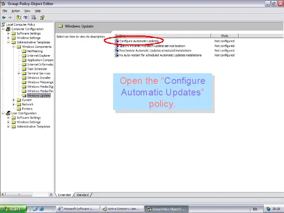This screenshot has width=284, height=213.
Task: Click the State column header
Action: pos(225,35)
